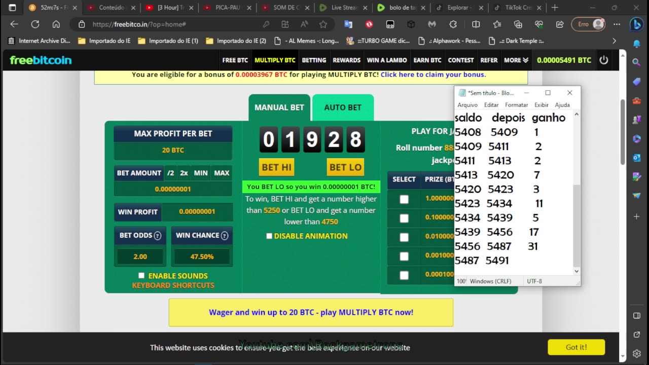Add a new app to the sidebar
Image resolution: width=649 pixels, height=365 pixels.
coord(637,216)
